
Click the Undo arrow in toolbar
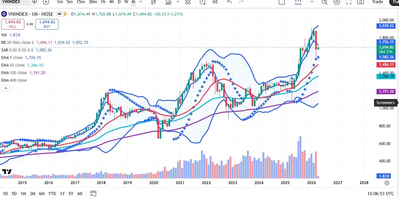point(230,2)
